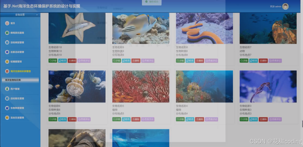Click 查看评论 for 生物名称6
Screen dimensions: 303x147
click(84, 119)
